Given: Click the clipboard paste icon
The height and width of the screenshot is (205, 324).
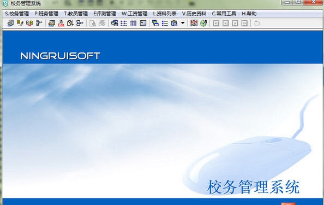Looking at the screenshot, I should click(174, 23).
